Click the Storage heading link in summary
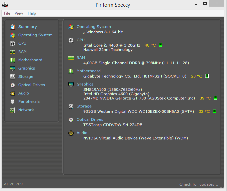 pos(84,106)
